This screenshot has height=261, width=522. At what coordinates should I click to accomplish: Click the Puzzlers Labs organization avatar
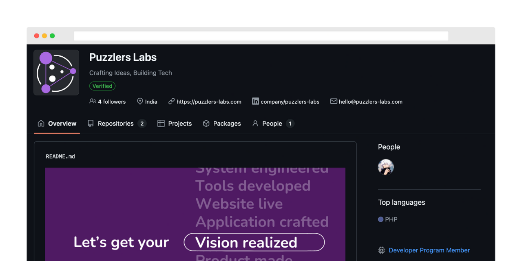coord(56,72)
